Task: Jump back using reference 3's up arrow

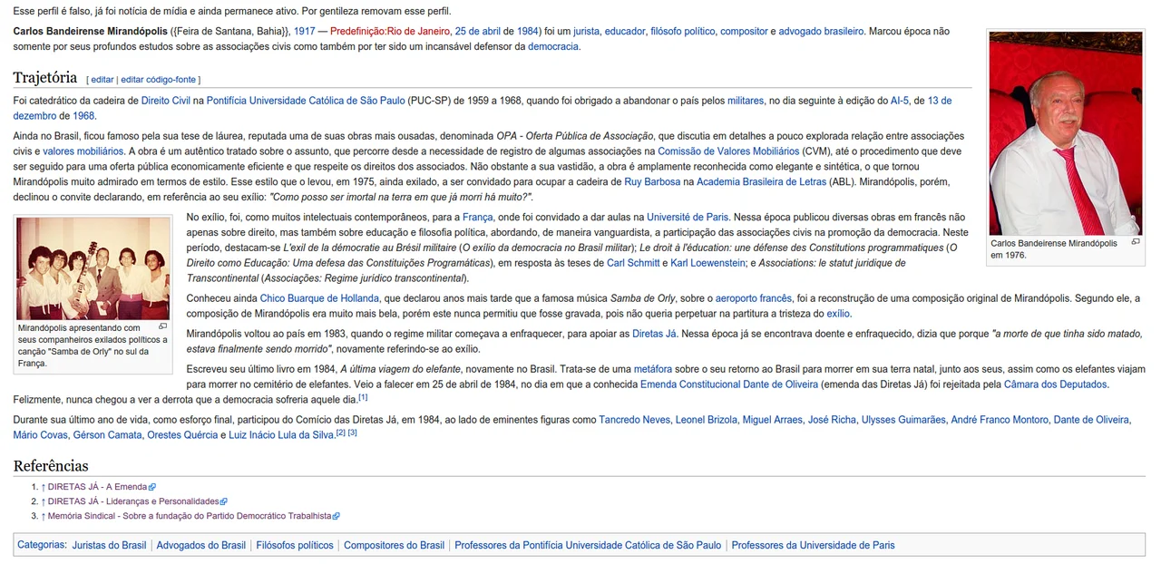Action: [43, 516]
